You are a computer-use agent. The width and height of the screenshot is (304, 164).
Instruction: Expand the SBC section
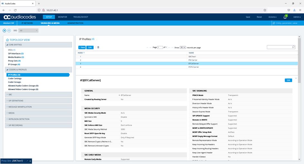tap(38, 95)
